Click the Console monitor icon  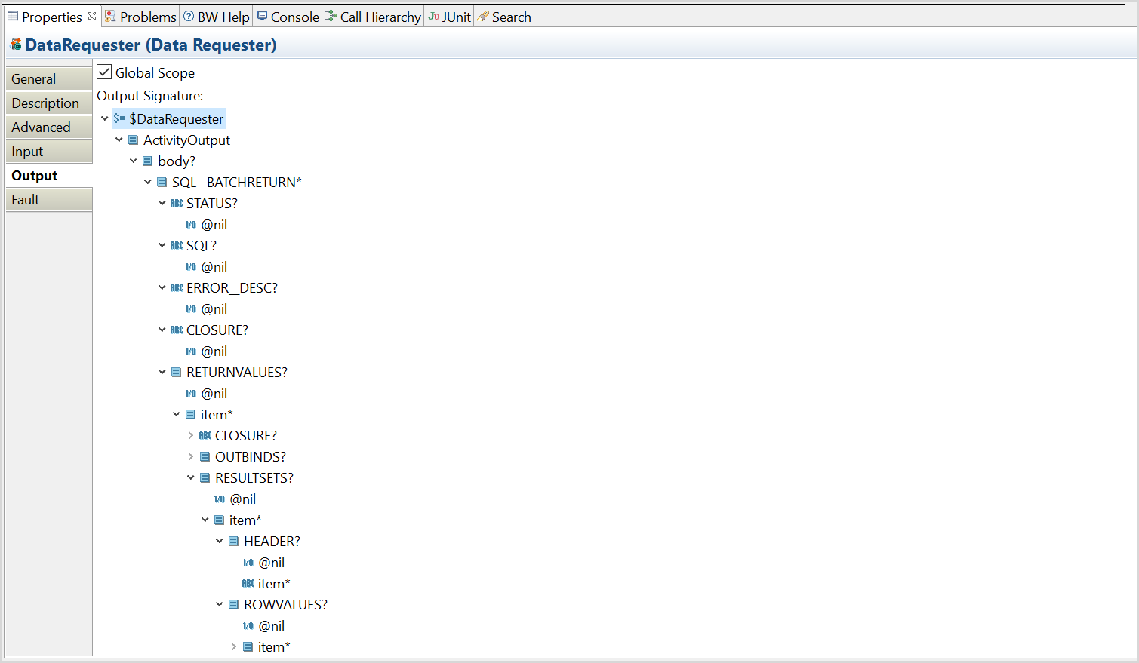point(263,17)
